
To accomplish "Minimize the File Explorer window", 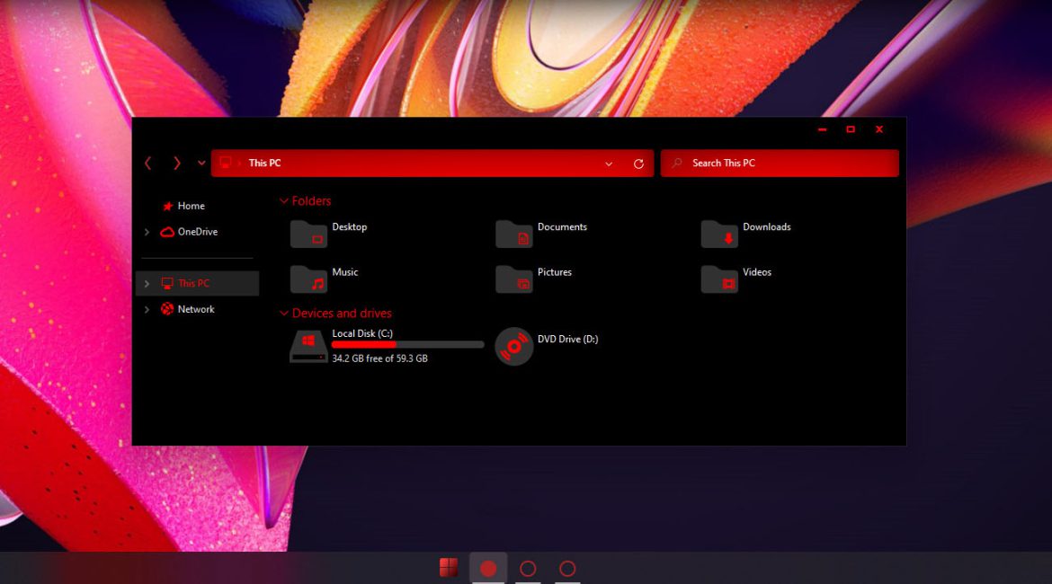I will tap(823, 129).
